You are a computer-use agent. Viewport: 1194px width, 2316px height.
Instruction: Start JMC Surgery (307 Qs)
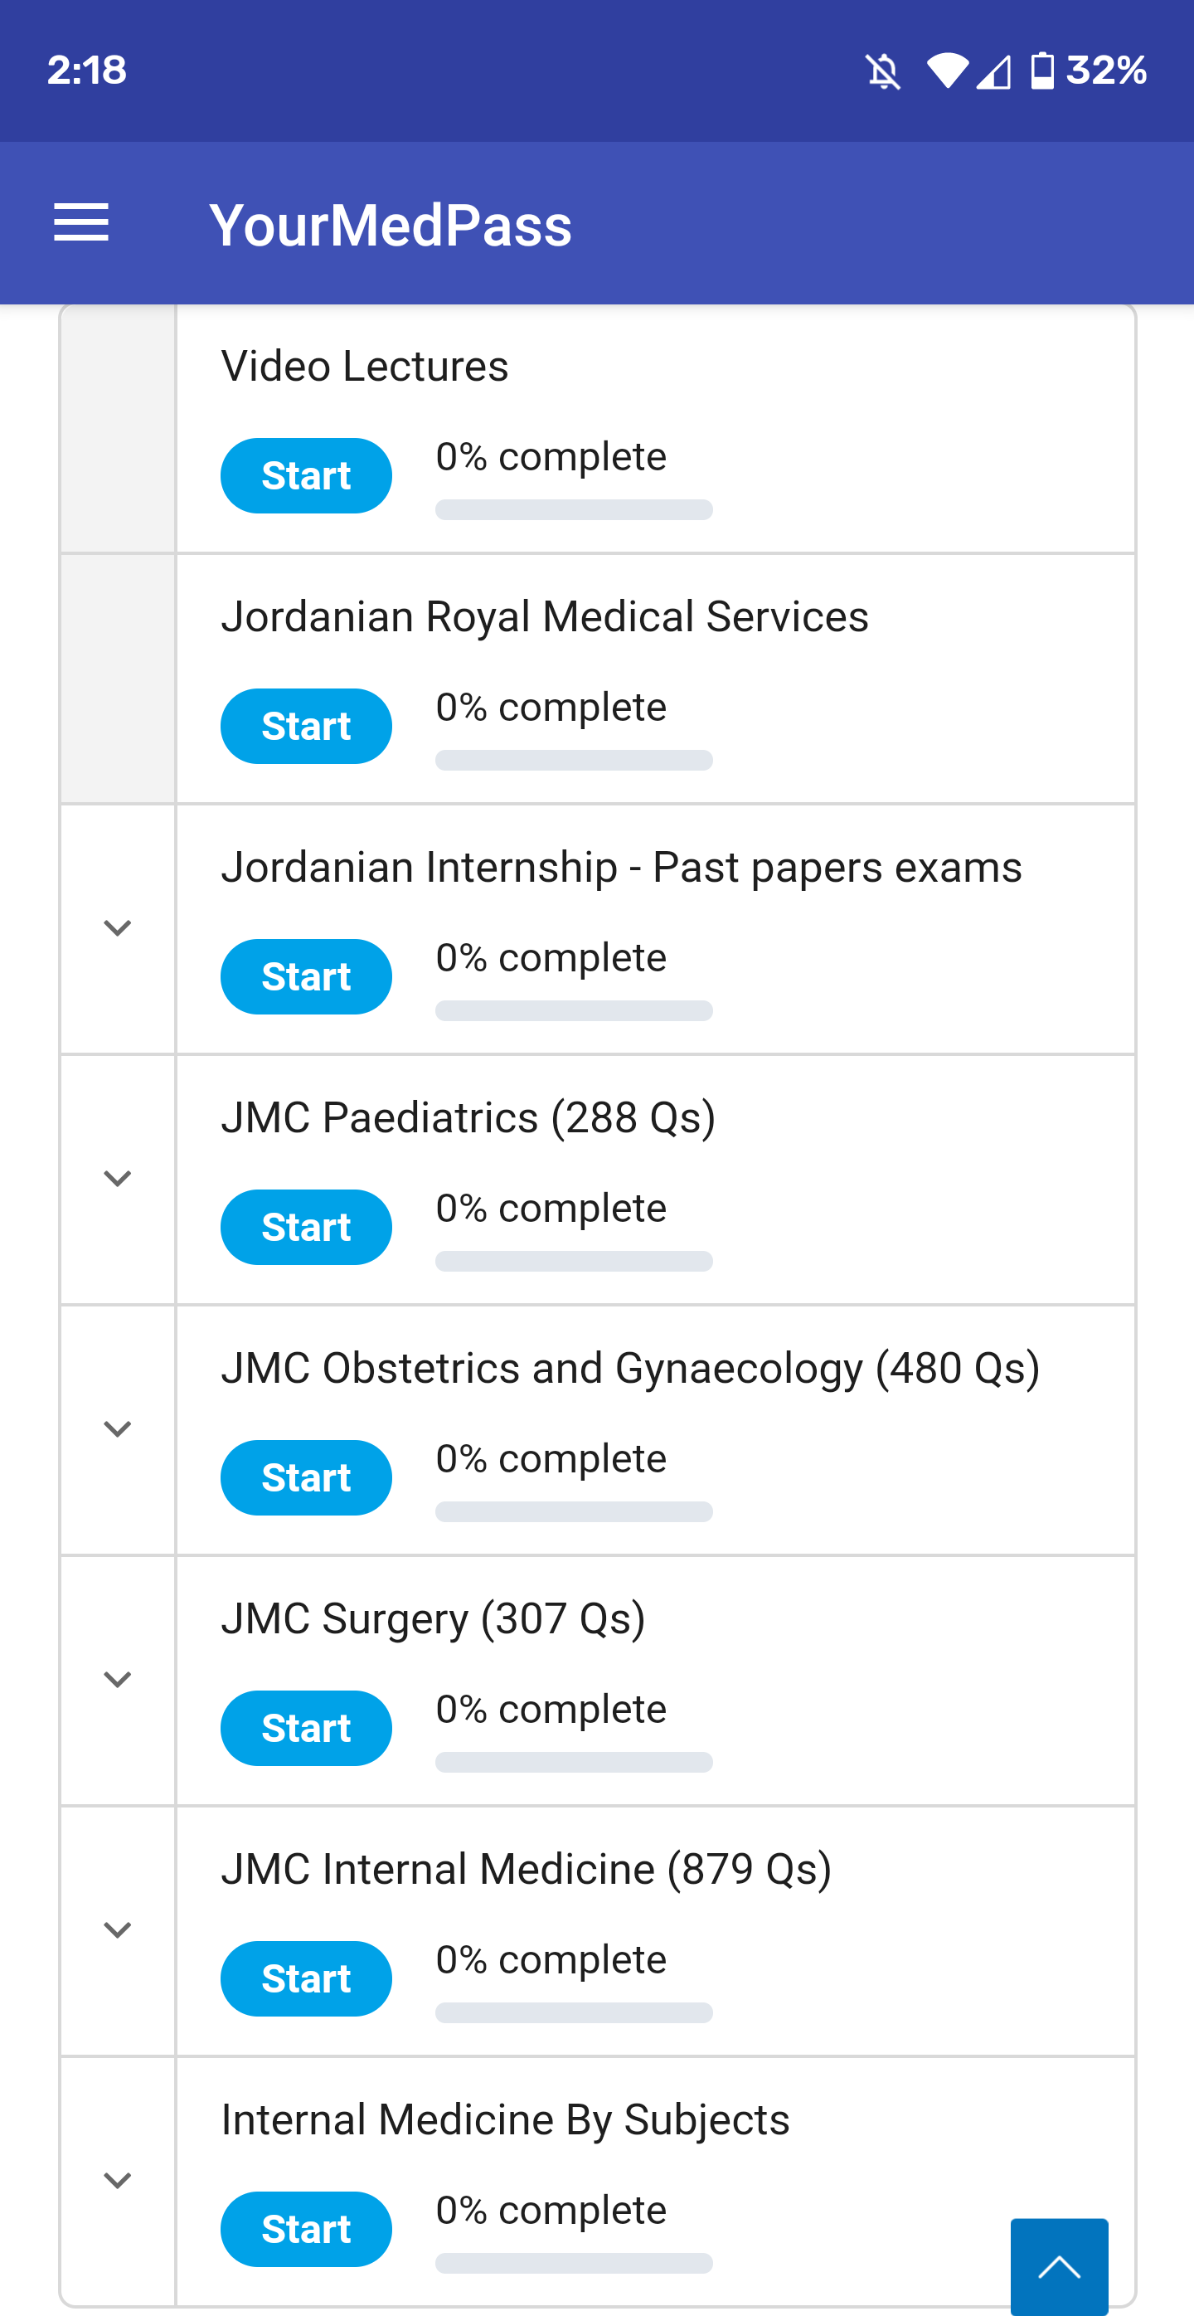point(305,1728)
